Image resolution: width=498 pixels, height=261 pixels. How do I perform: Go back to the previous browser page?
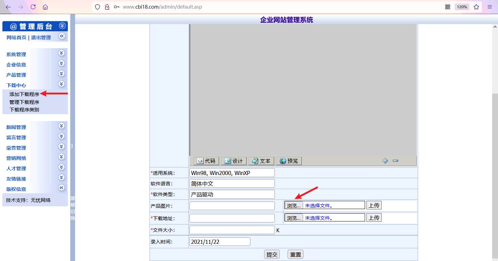pyautogui.click(x=8, y=7)
